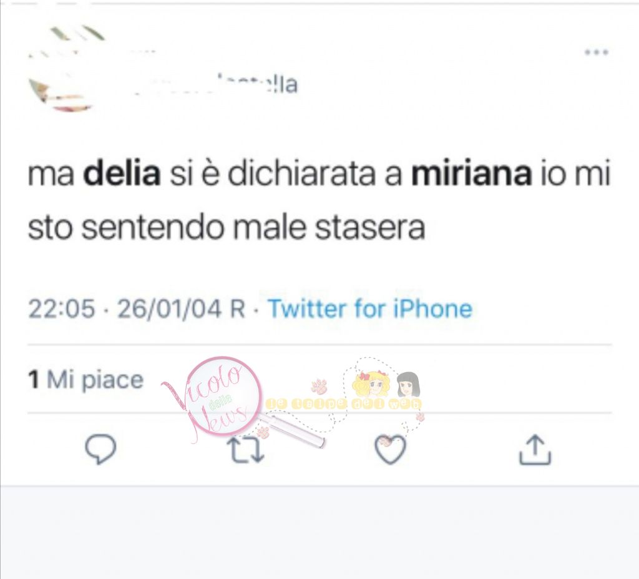This screenshot has height=579, width=639.
Task: Click the dark-haired cartoon girl icon
Action: pos(408,384)
